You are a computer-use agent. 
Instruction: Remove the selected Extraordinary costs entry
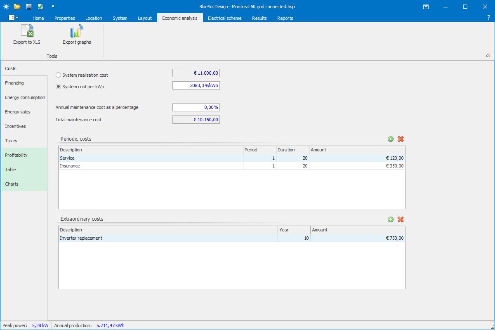tap(401, 219)
